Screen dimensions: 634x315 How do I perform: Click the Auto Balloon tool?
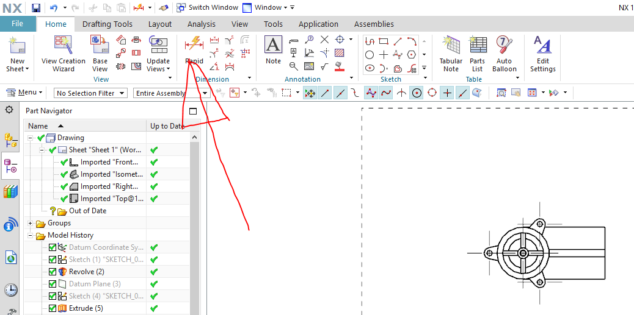[x=504, y=52]
